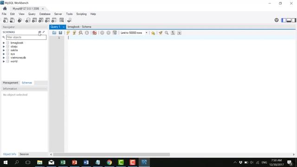Open the Windows Start menu
297x167 pixels.
pyautogui.click(x=5, y=162)
